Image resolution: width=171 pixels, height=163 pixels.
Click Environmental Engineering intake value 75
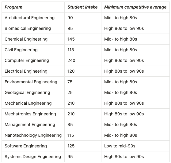click(70, 82)
